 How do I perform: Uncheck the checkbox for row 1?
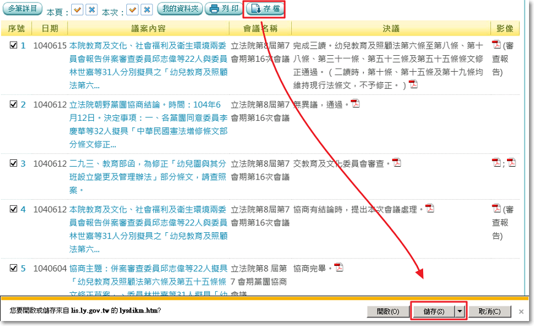pos(13,45)
